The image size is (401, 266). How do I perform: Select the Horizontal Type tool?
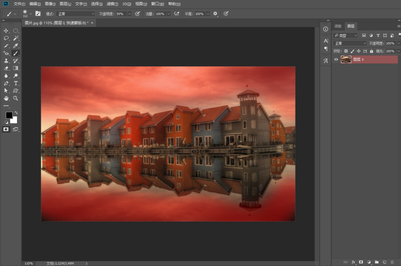pos(16,83)
